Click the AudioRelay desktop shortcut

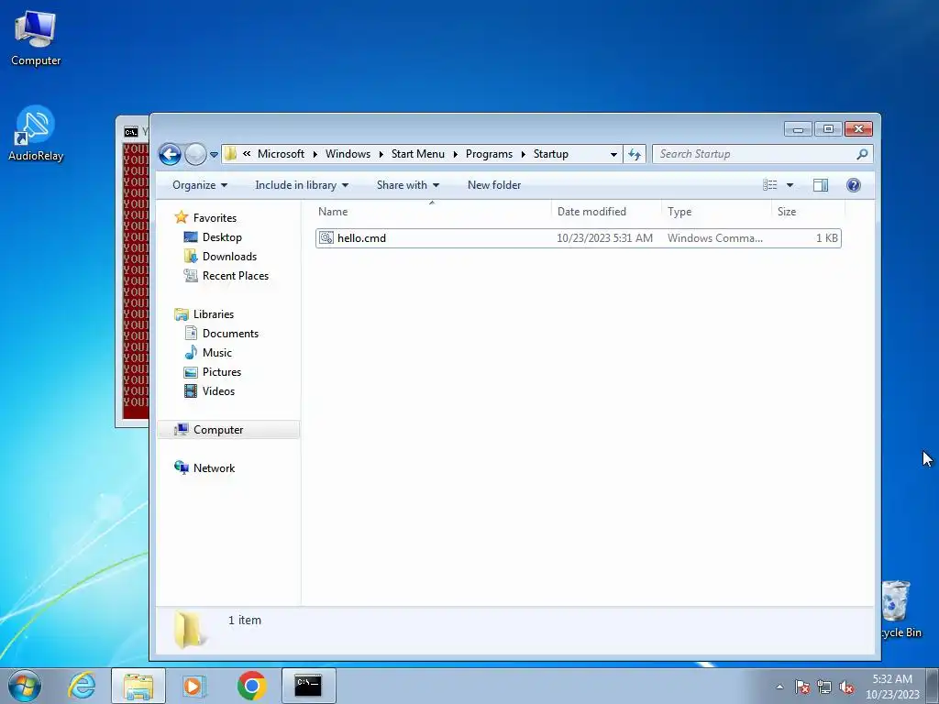(x=36, y=134)
